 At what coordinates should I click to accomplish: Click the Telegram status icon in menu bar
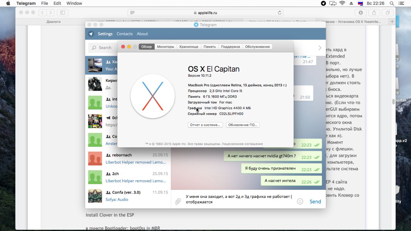323,3
